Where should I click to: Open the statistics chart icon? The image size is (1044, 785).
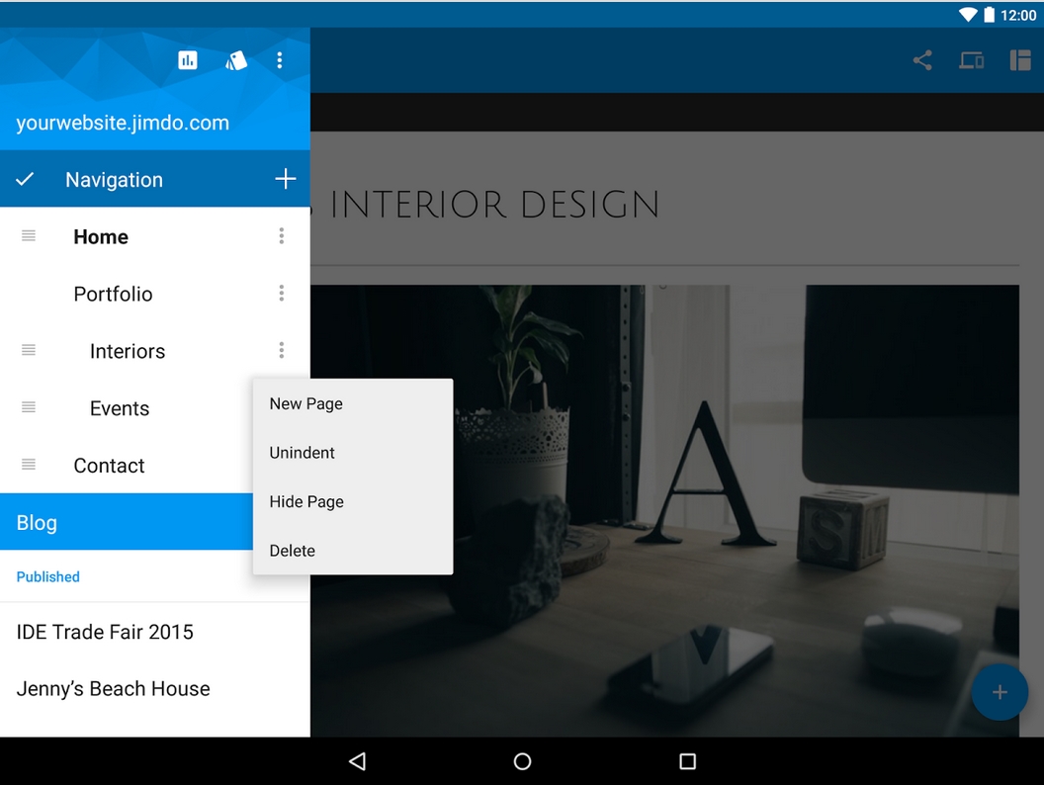188,60
